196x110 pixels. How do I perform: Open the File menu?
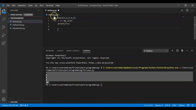click(8, 5)
